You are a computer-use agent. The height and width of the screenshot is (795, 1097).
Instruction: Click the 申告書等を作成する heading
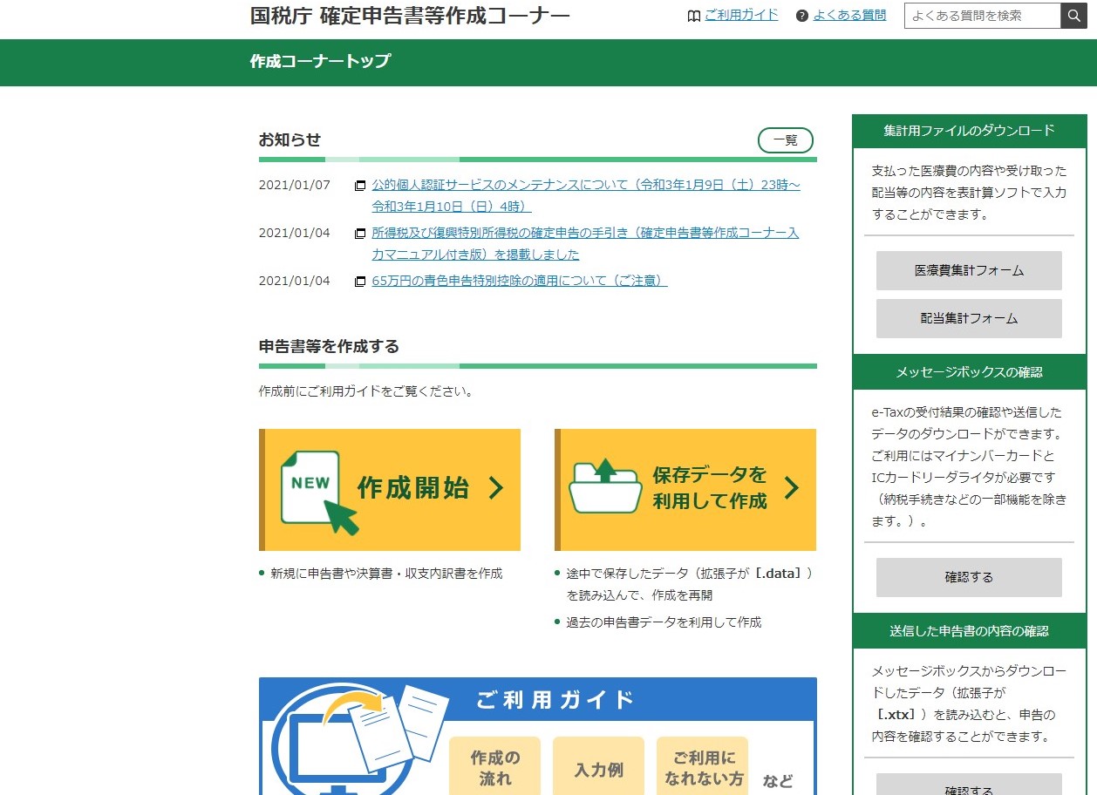(x=329, y=346)
